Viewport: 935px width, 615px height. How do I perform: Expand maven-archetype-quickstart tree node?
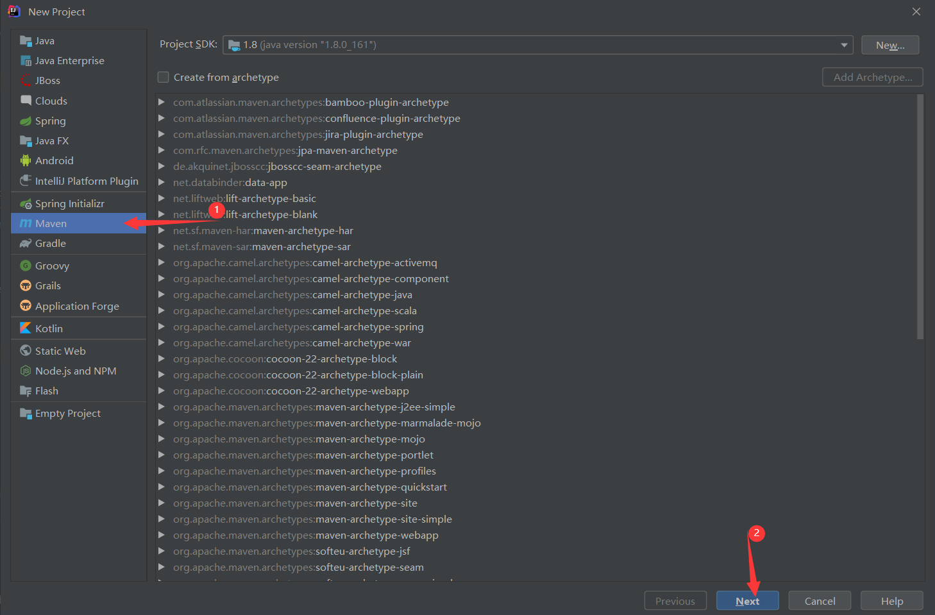(162, 487)
